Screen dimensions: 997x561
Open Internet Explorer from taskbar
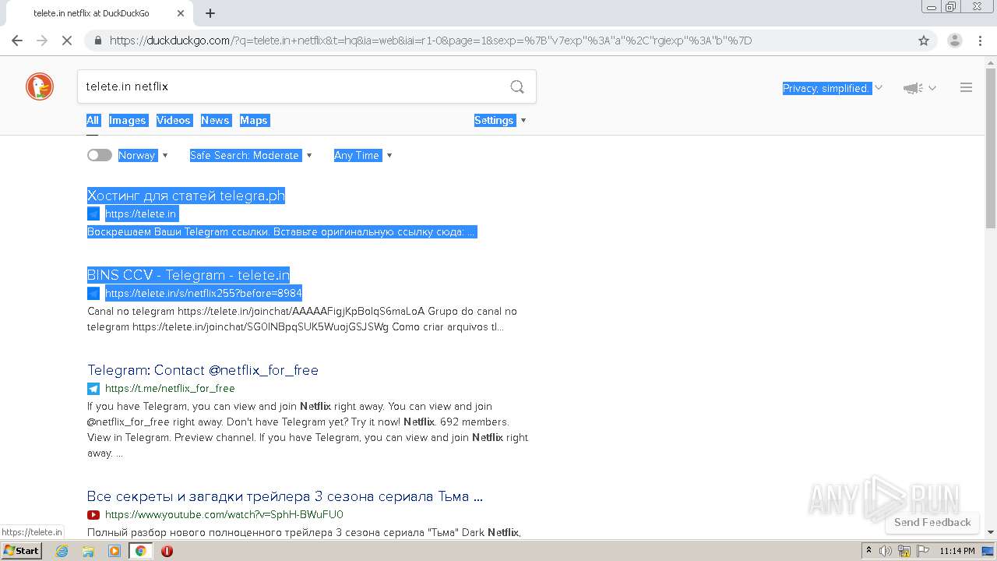click(62, 551)
